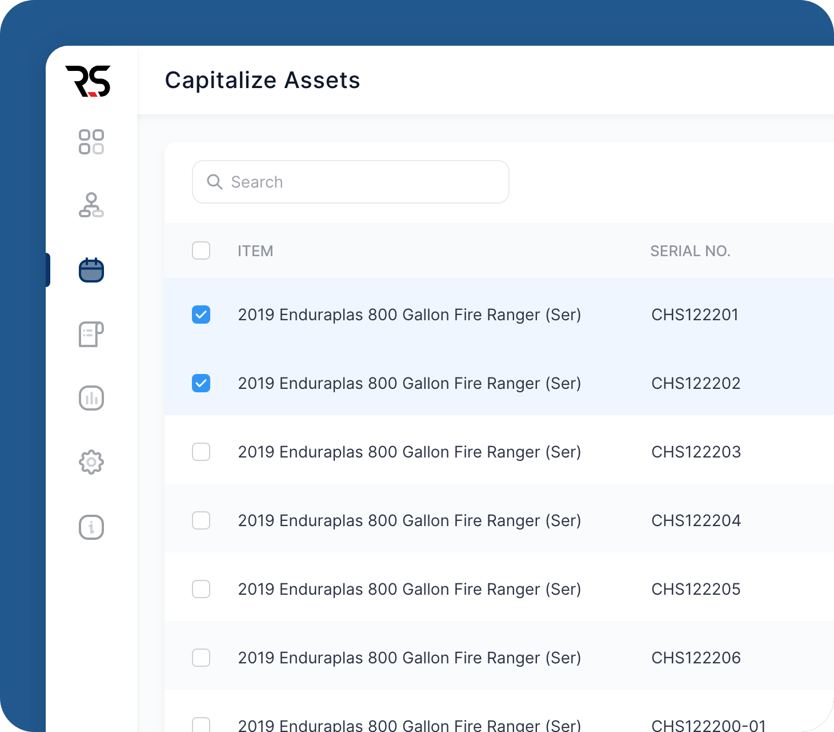
Task: Open the dashboard grid icon
Action: pos(91,142)
